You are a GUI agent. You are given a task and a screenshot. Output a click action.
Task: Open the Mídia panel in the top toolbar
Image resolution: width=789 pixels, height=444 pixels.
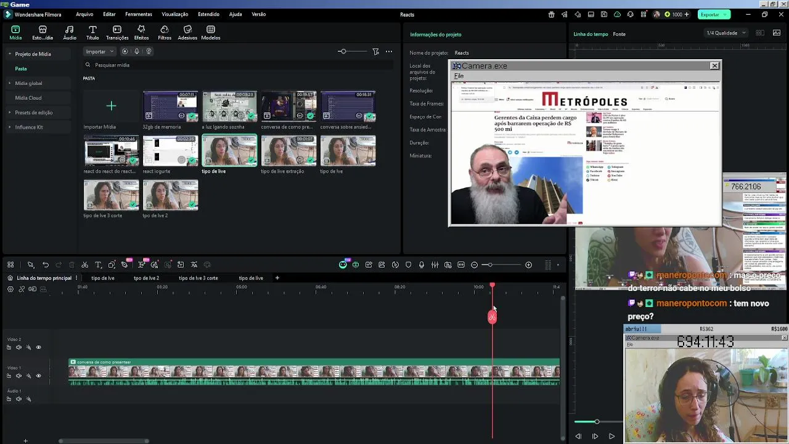[15, 33]
